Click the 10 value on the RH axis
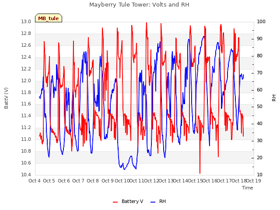The width and height of the screenshot is (280, 210). click(259, 175)
